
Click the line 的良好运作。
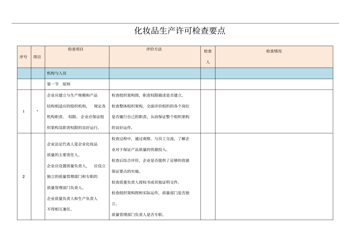[x=122, y=128]
